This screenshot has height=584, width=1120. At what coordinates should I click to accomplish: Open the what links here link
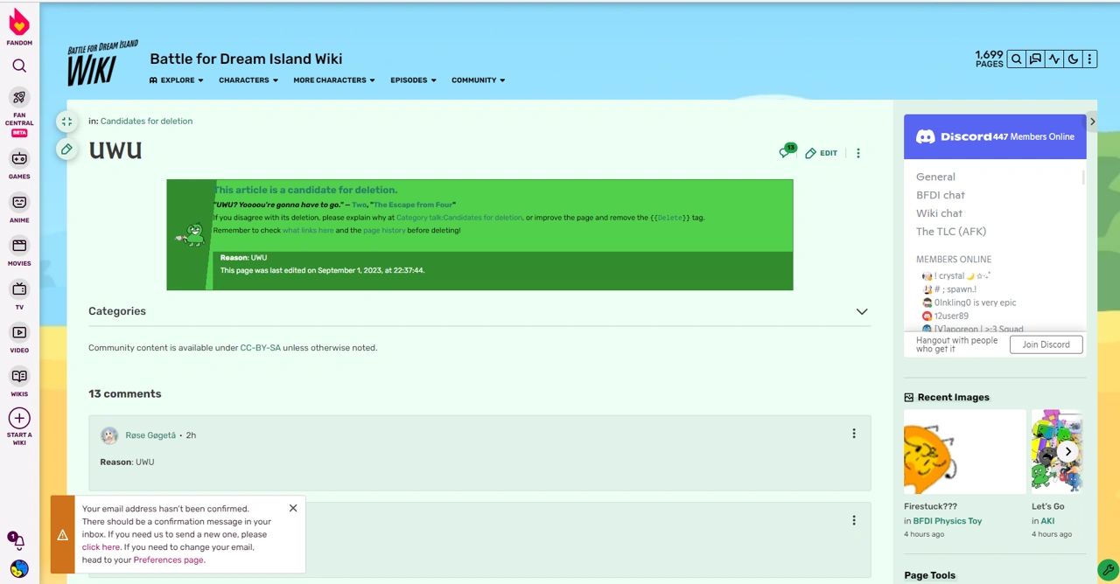[x=308, y=231]
